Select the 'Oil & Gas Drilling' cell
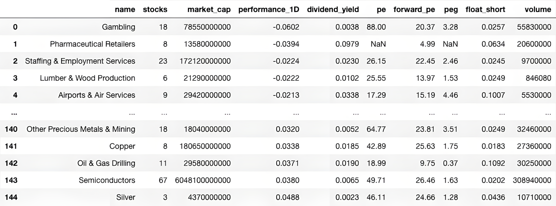Viewport: 556px width, 206px height. tap(106, 163)
